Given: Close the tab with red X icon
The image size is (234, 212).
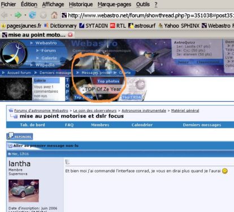Looking at the screenshot, I should [x=70, y=34].
